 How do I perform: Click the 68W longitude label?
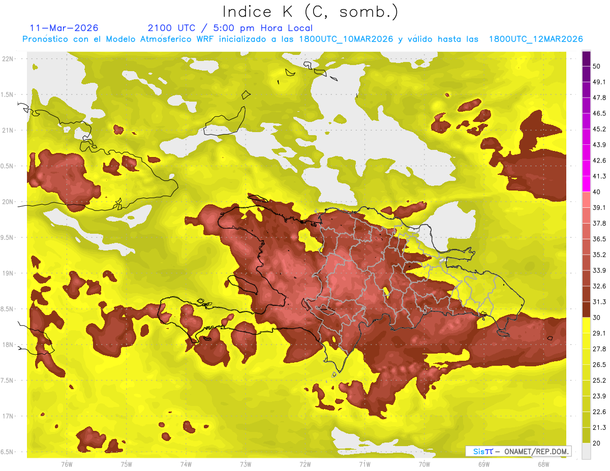(543, 464)
